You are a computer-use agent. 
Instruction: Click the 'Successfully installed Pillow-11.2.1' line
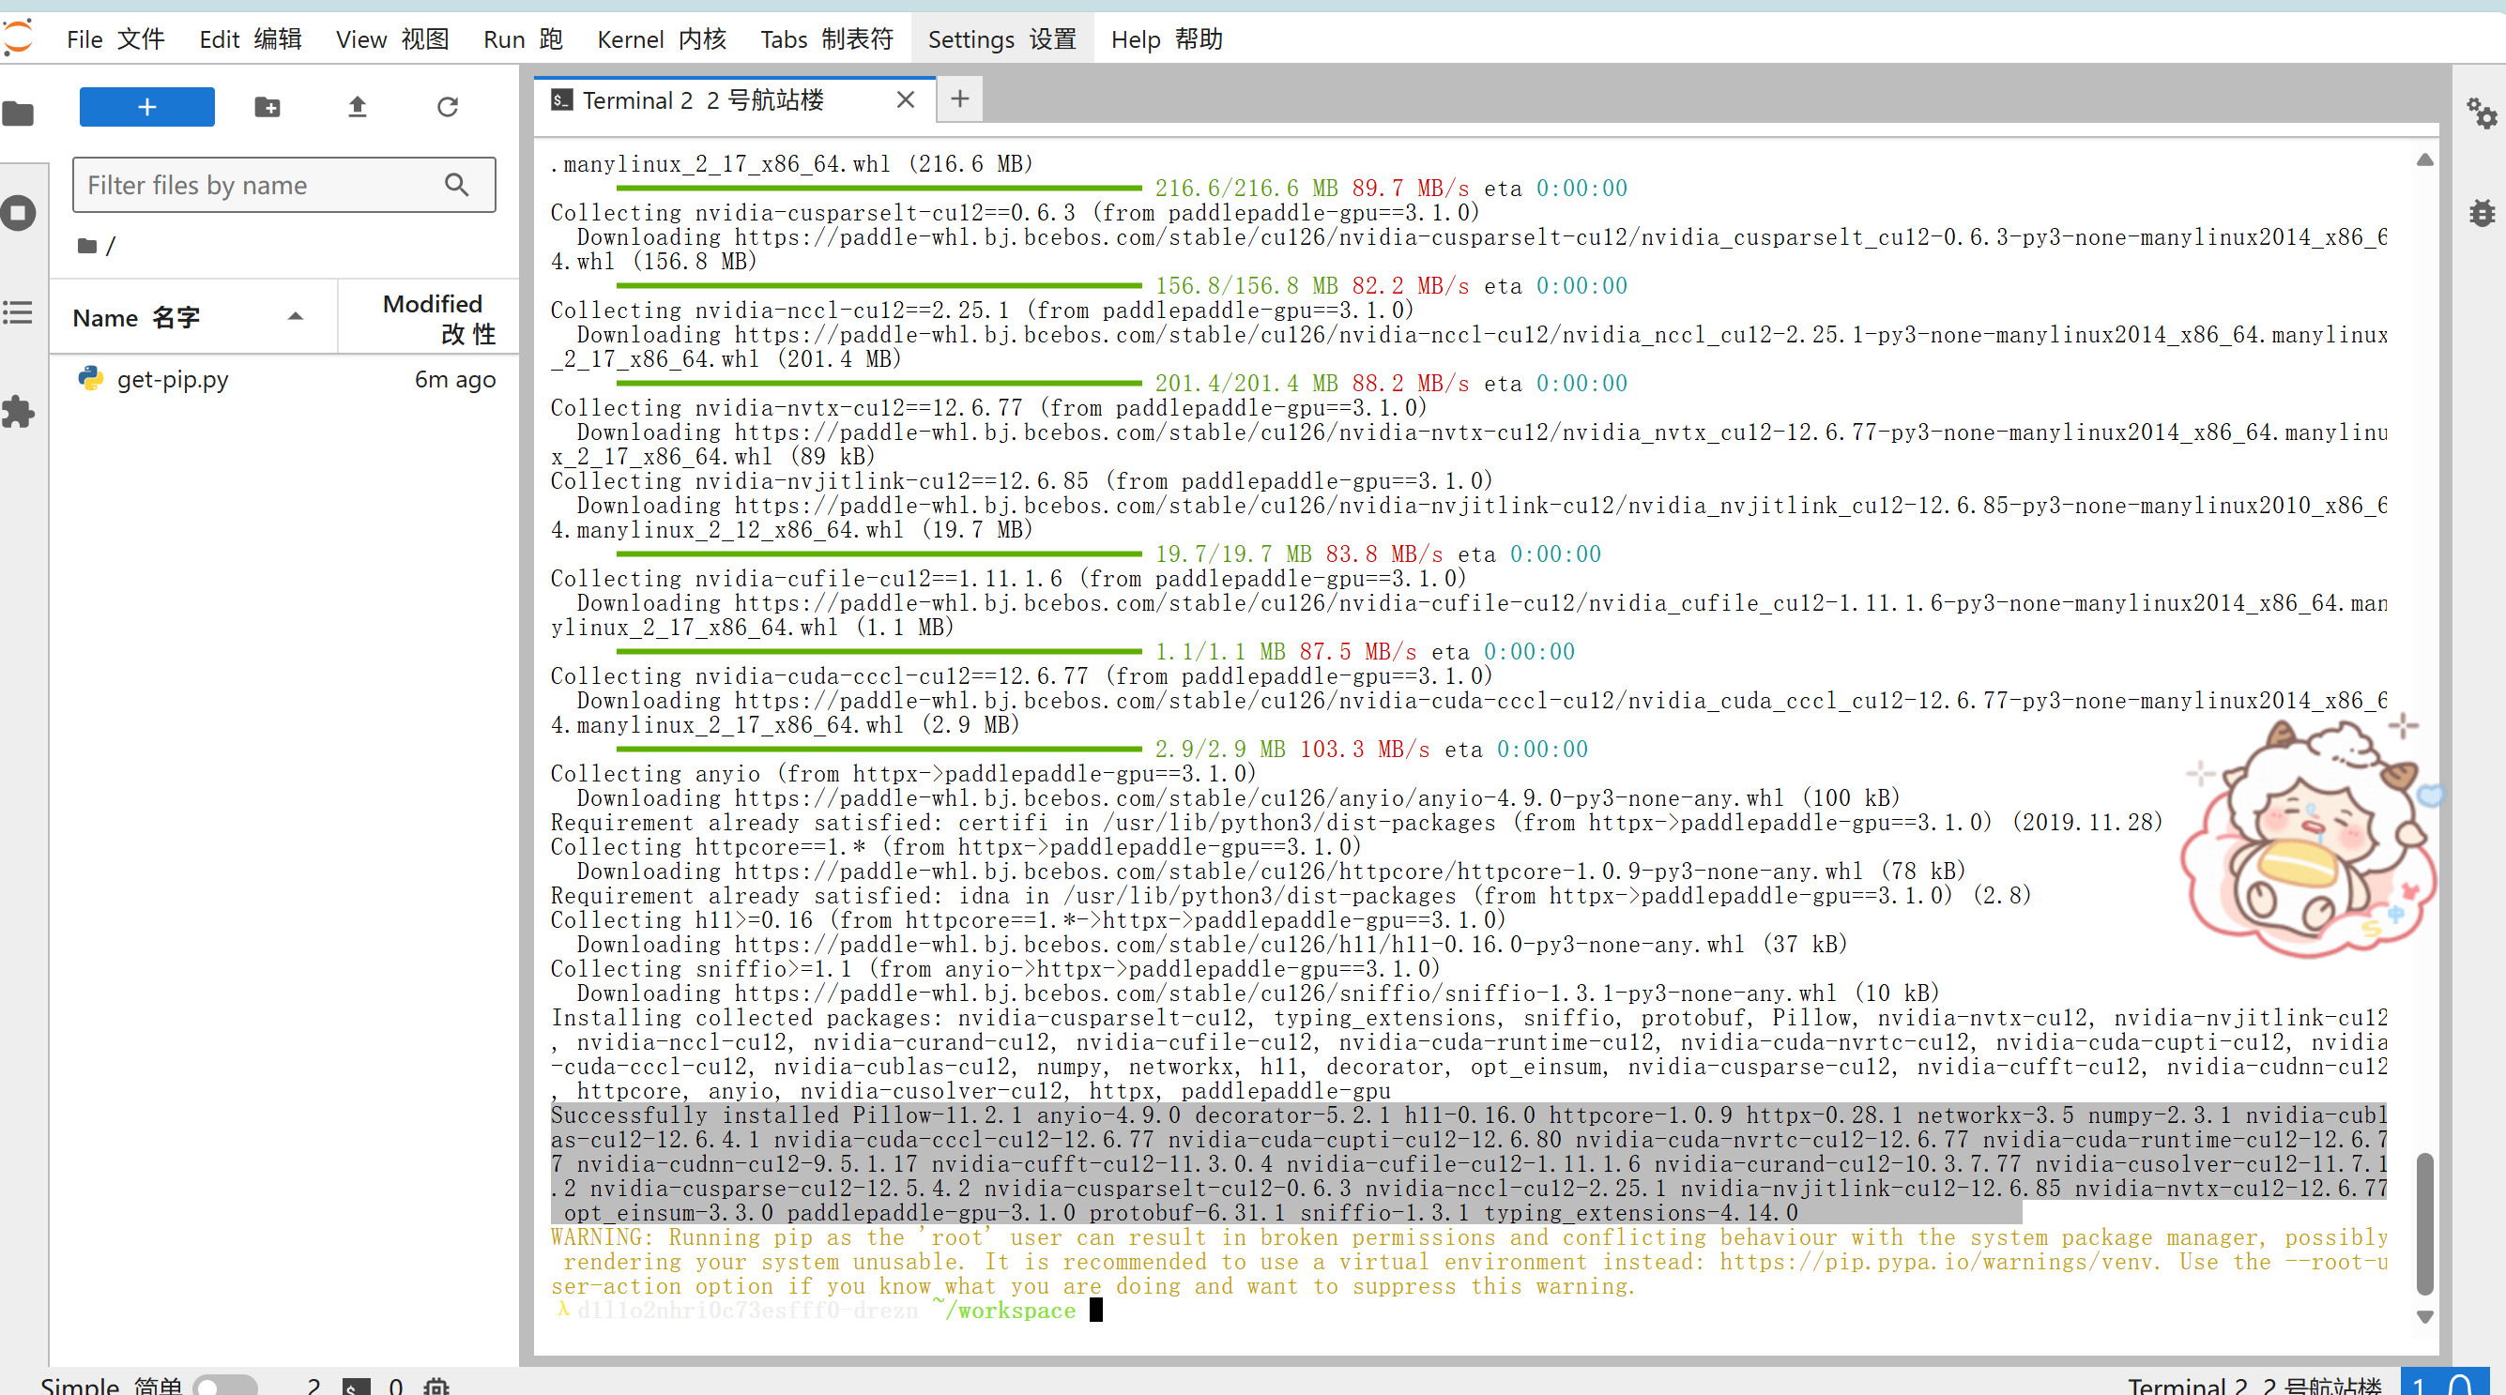[1469, 1115]
